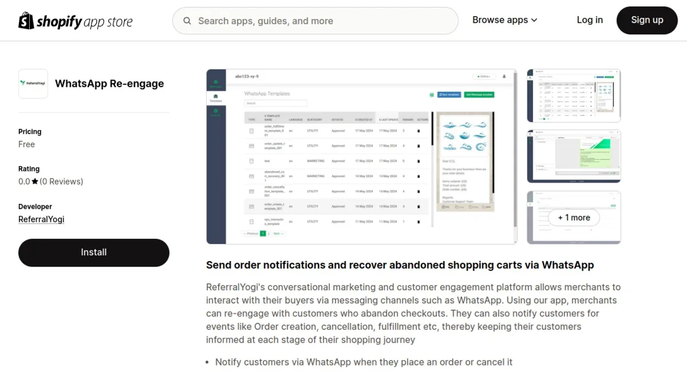Expand the Browse apps dropdown
Image resolution: width=687 pixels, height=372 pixels.
(x=505, y=20)
